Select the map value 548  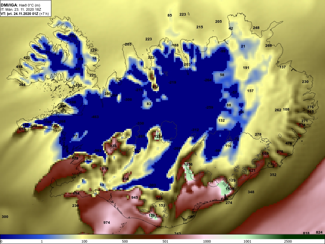click(159, 198)
